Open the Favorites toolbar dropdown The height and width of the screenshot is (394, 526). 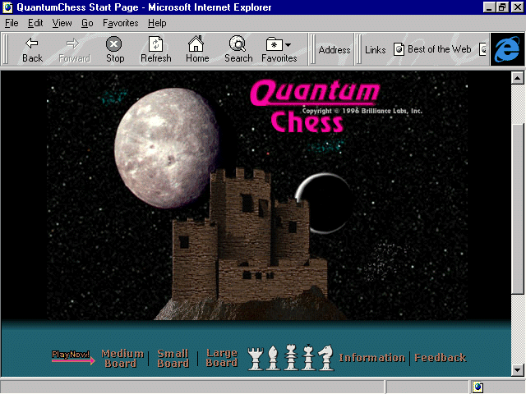point(279,49)
